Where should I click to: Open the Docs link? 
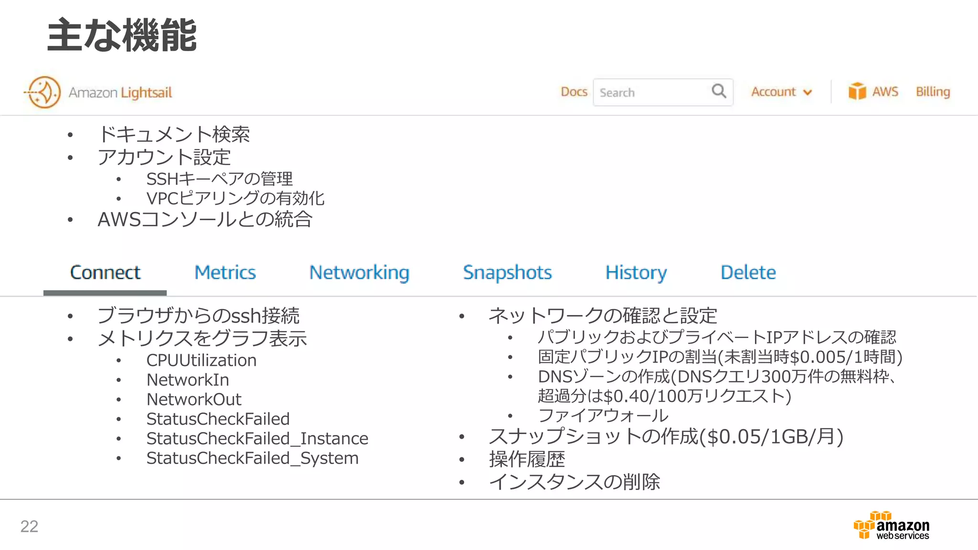click(574, 92)
